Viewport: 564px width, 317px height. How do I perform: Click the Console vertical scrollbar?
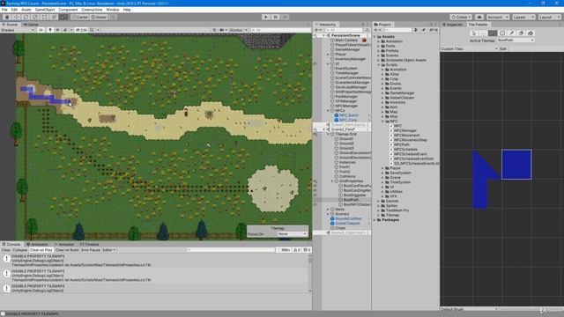tap(310, 273)
